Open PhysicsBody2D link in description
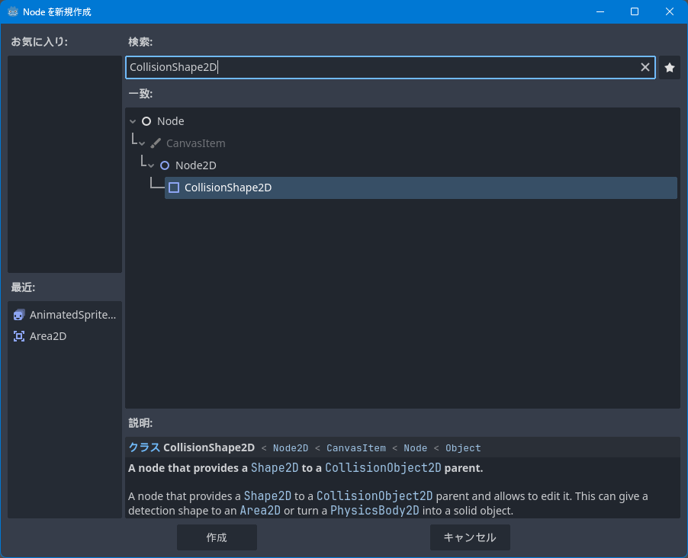The height and width of the screenshot is (558, 688). click(375, 511)
